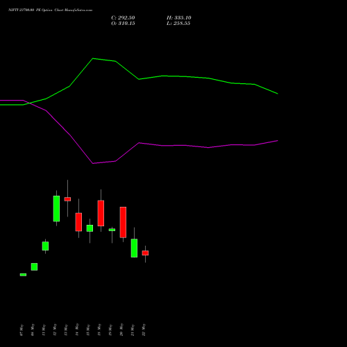Click the 20 May date label
347x347 pixels.
(121, 330)
